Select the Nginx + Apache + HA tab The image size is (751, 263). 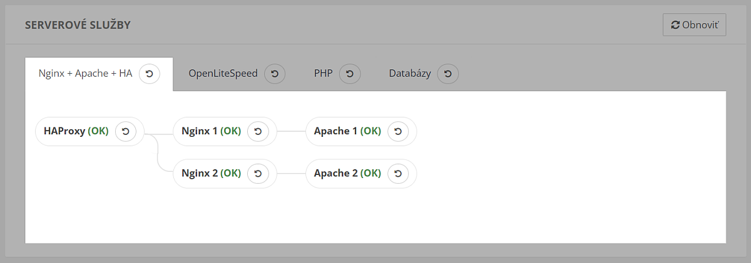click(85, 74)
